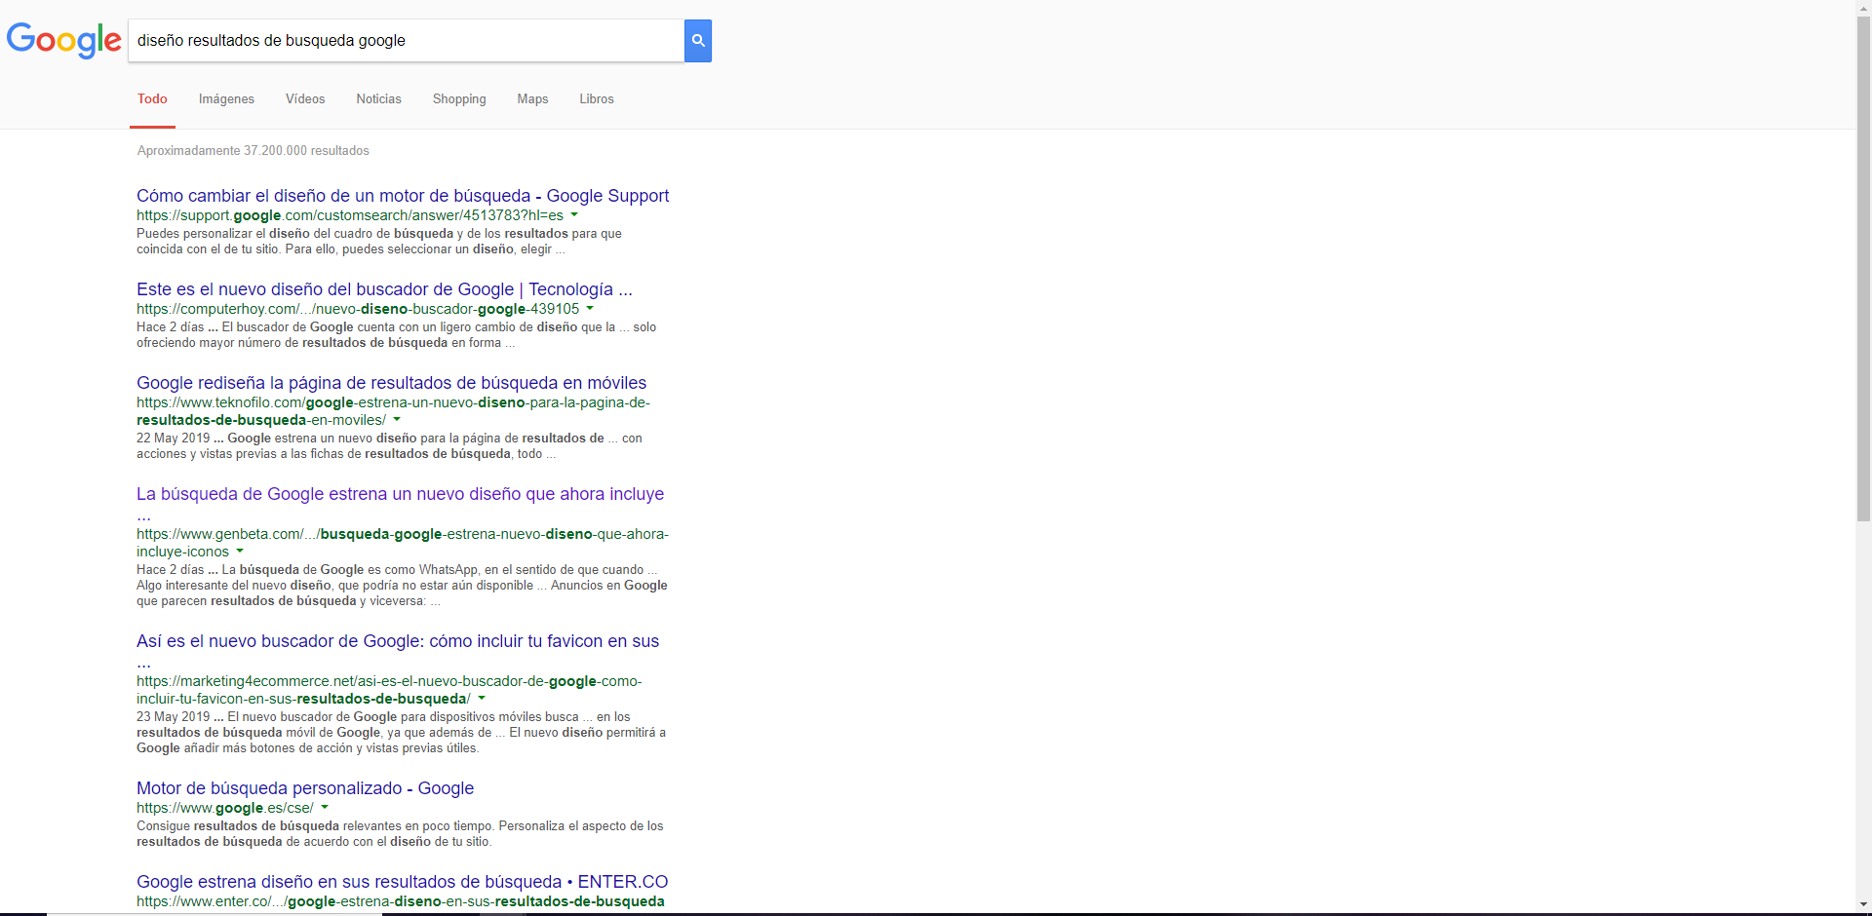This screenshot has width=1872, height=916.
Task: Expand dropdown arrow next to support.google.com URL
Action: point(574,214)
